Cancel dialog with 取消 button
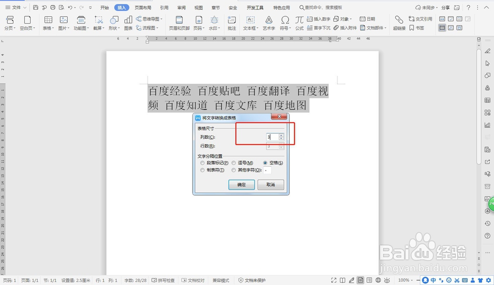The image size is (494, 285). (x=271, y=184)
